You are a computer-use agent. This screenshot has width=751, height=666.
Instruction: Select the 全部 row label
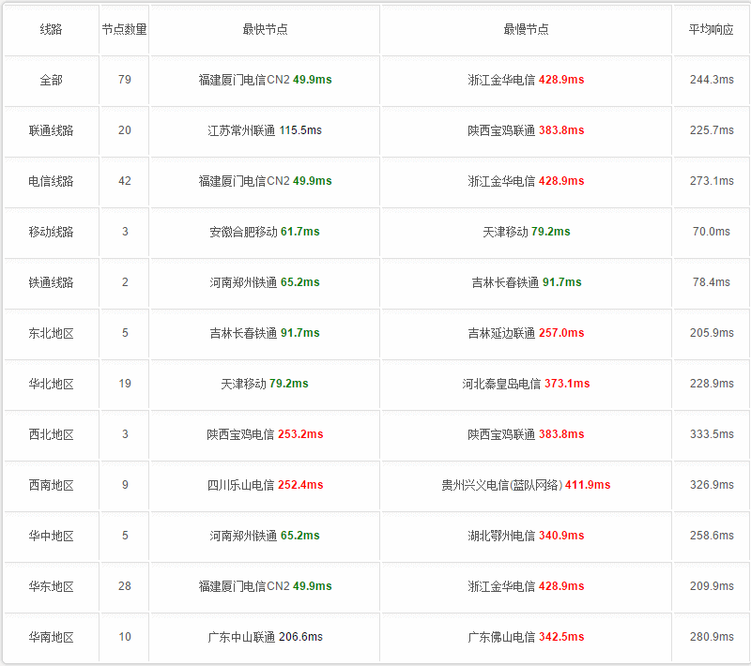click(51, 80)
